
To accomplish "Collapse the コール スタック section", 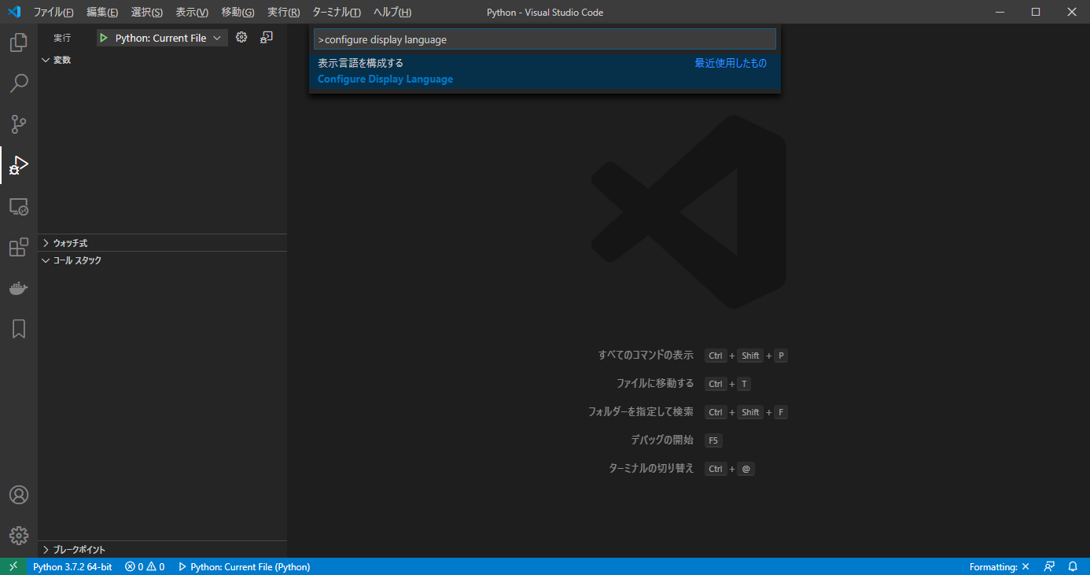I will click(x=163, y=260).
